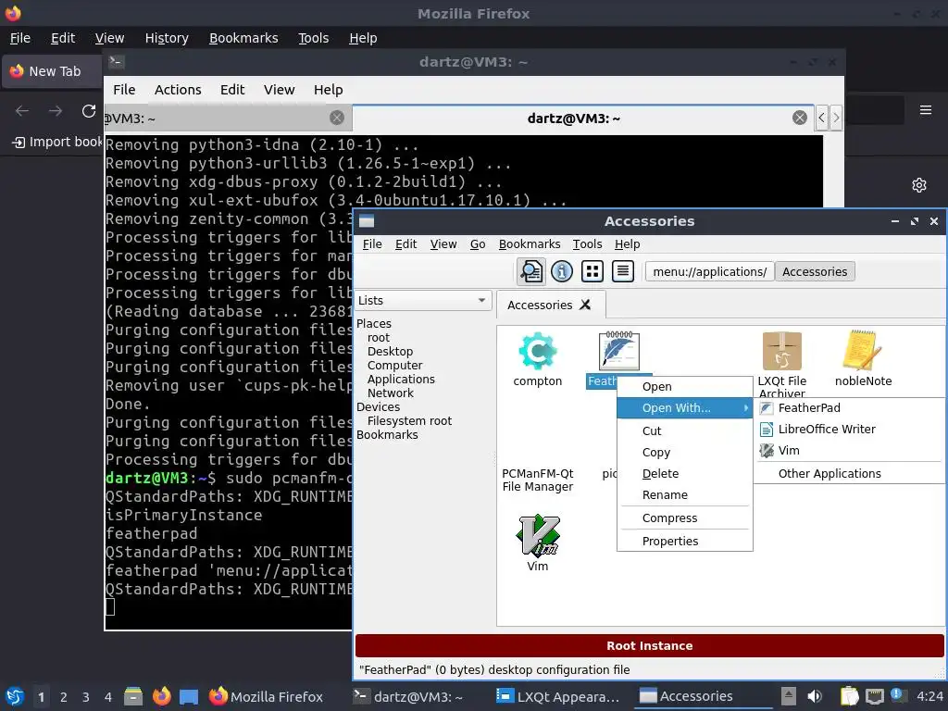Screen dimensions: 948x711
Task: Select the FeatherPad feather icon
Action: click(x=619, y=351)
